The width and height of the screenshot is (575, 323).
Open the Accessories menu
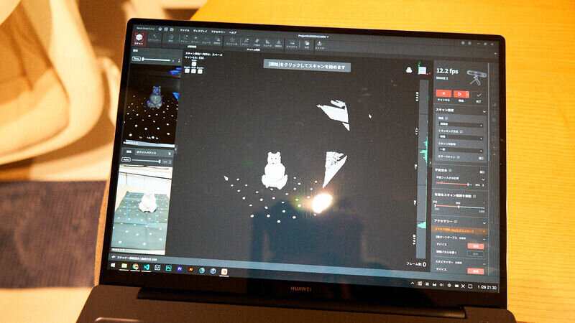point(218,32)
